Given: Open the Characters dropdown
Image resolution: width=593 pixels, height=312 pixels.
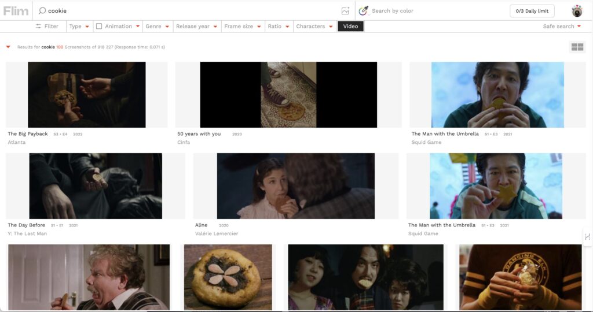Looking at the screenshot, I should pos(314,27).
